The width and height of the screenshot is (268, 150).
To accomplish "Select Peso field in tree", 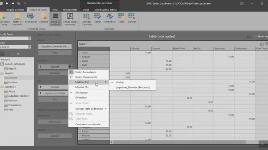I will point(11,110).
